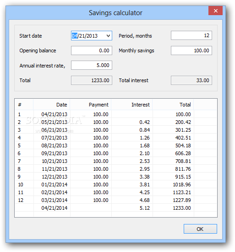Confirm with the OK button
235x252 pixels.
pyautogui.click(x=200, y=229)
